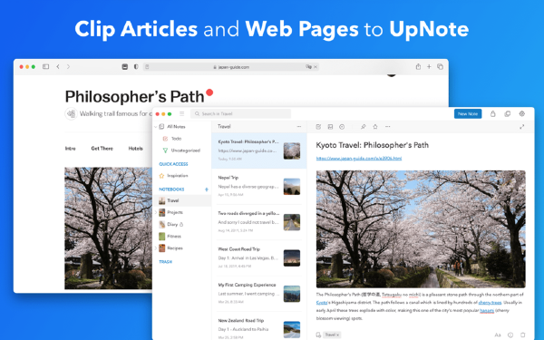Click the Nepal Trip note thumbnail
544x340 pixels.
point(292,187)
